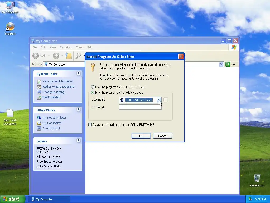Click the Forward arrow in My Computer toolbar
This screenshot has width=270, height=203.
56,56
